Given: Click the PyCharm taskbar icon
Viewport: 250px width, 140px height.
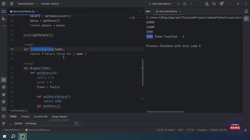Looking at the screenshot, I should click(x=22, y=136).
